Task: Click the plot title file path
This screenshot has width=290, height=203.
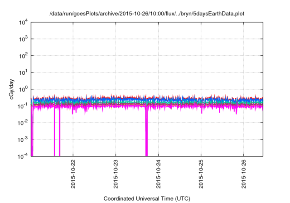Action: point(147,14)
